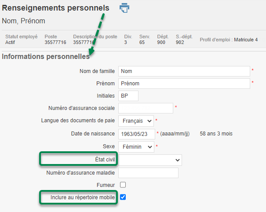The height and width of the screenshot is (212, 266).
Task: Click the Profil d'emploi Matricule 4 text
Action: click(x=229, y=40)
